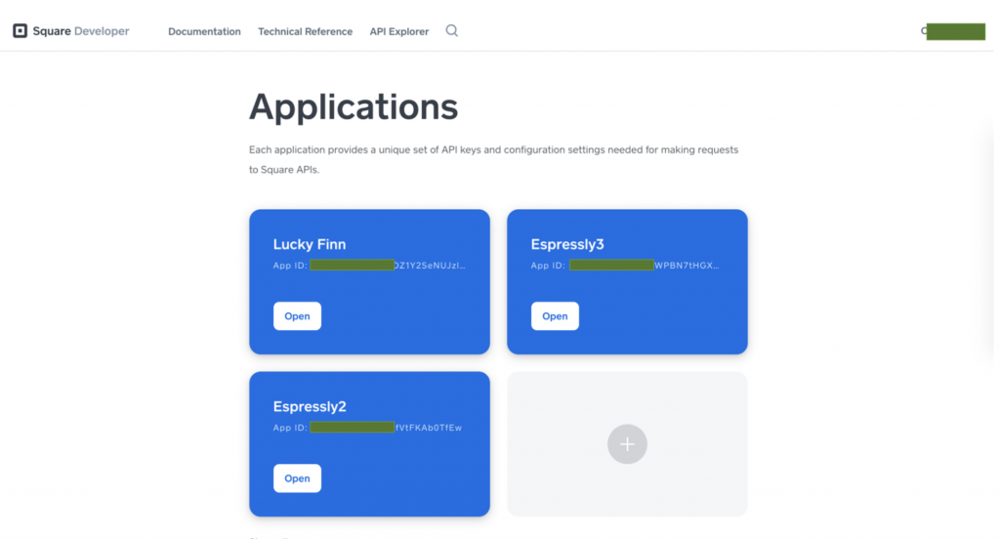
Task: Add a new application with plus icon
Action: [x=627, y=444]
